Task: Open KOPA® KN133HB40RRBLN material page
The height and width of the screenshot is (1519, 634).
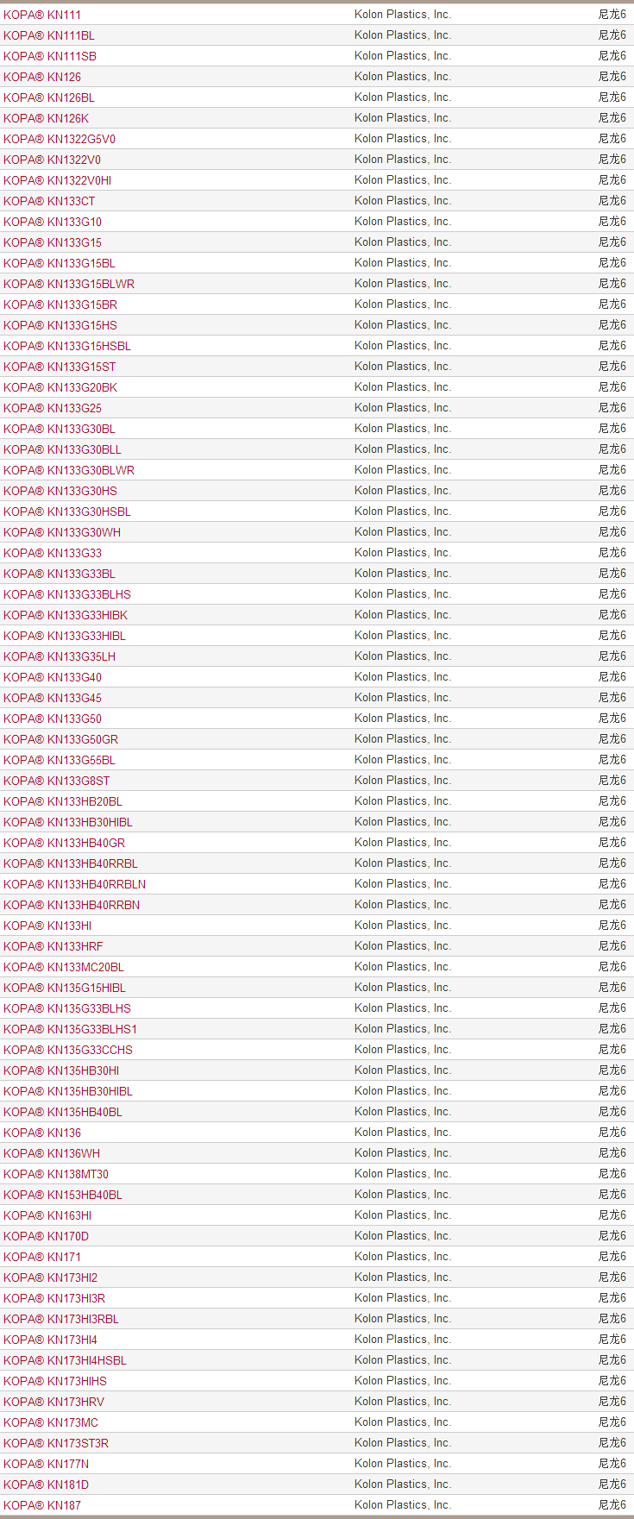Action: [74, 884]
